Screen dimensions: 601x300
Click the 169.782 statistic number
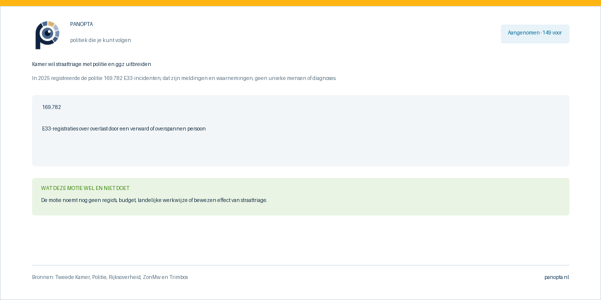[x=52, y=107]
